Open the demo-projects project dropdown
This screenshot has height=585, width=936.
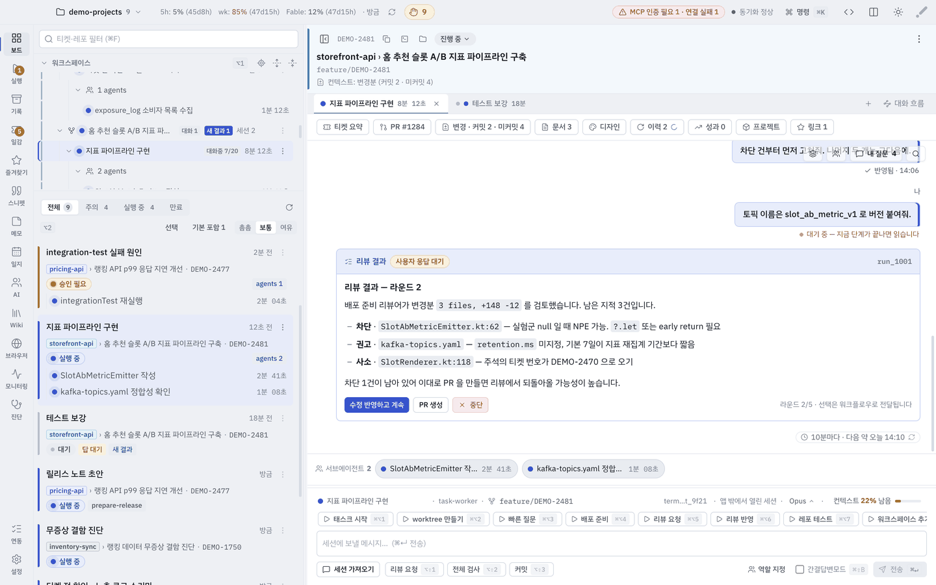point(98,12)
